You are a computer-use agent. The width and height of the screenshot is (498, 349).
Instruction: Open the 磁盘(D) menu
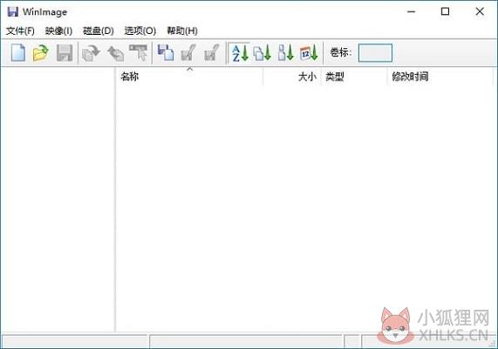coord(99,31)
